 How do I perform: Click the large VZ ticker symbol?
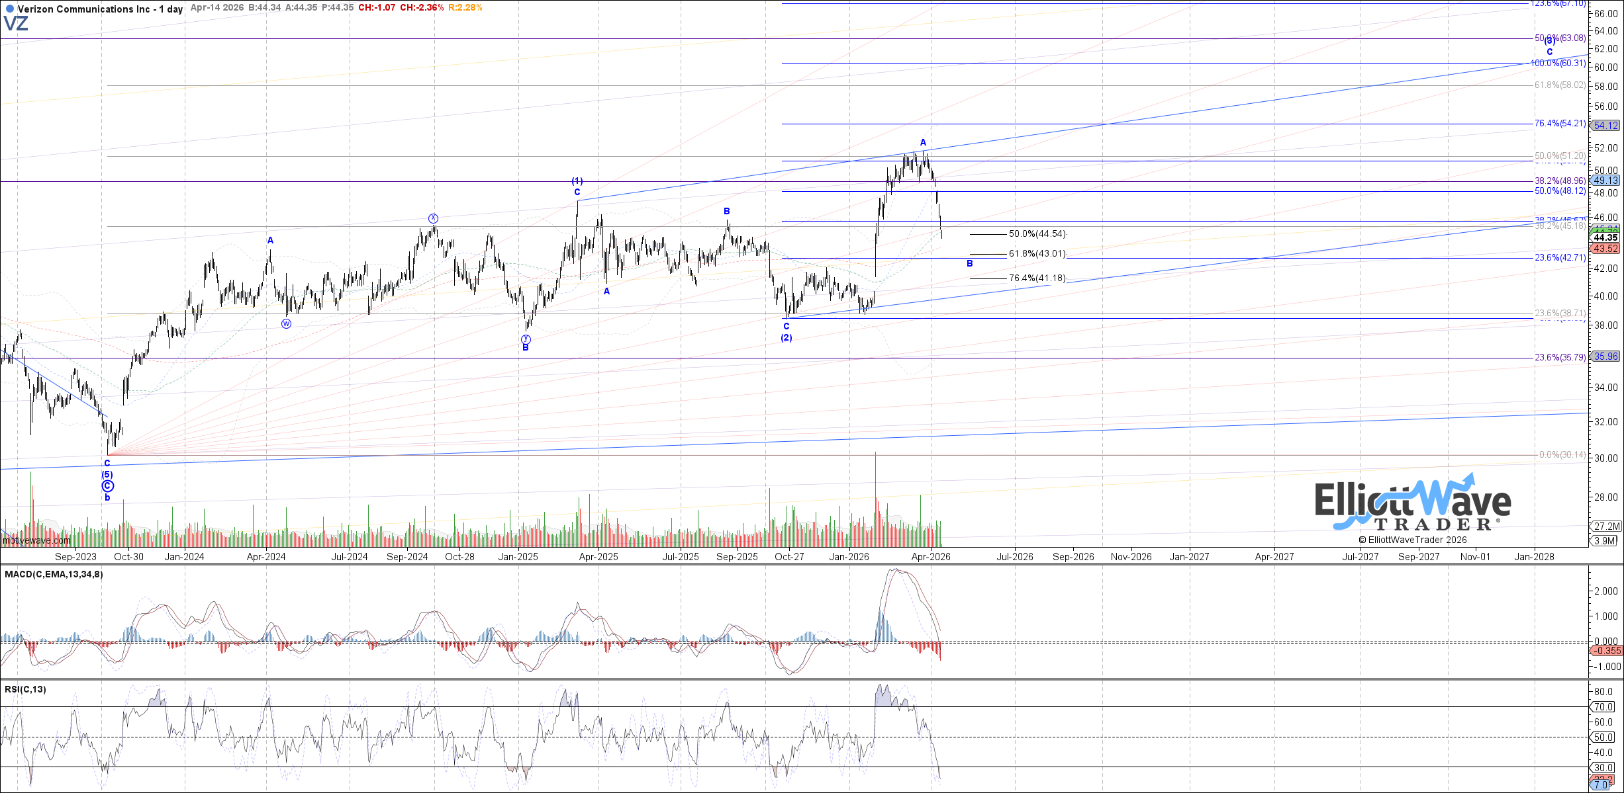point(16,24)
